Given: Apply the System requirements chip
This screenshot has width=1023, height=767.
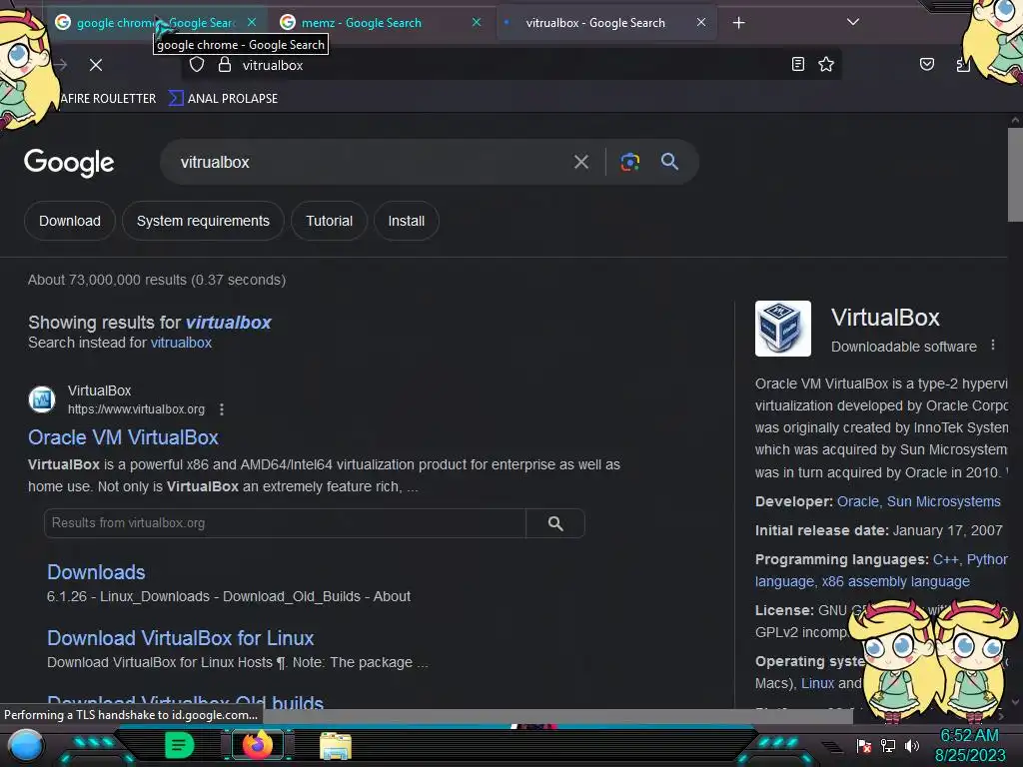Looking at the screenshot, I should (203, 221).
